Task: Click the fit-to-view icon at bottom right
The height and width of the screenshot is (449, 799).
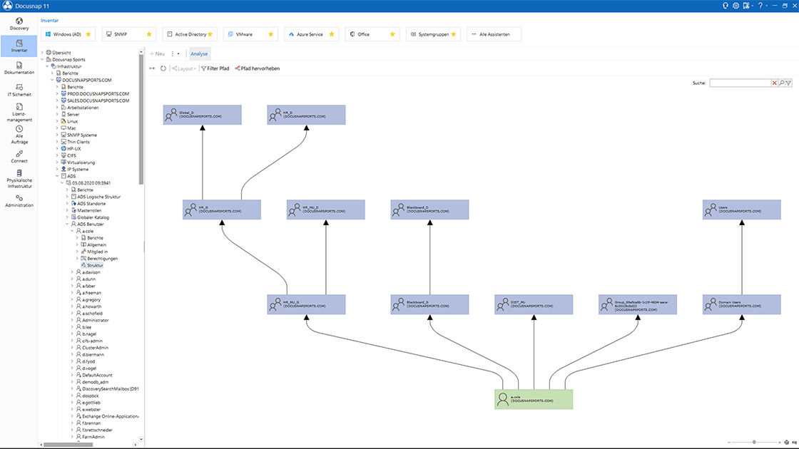Action: coord(787,443)
